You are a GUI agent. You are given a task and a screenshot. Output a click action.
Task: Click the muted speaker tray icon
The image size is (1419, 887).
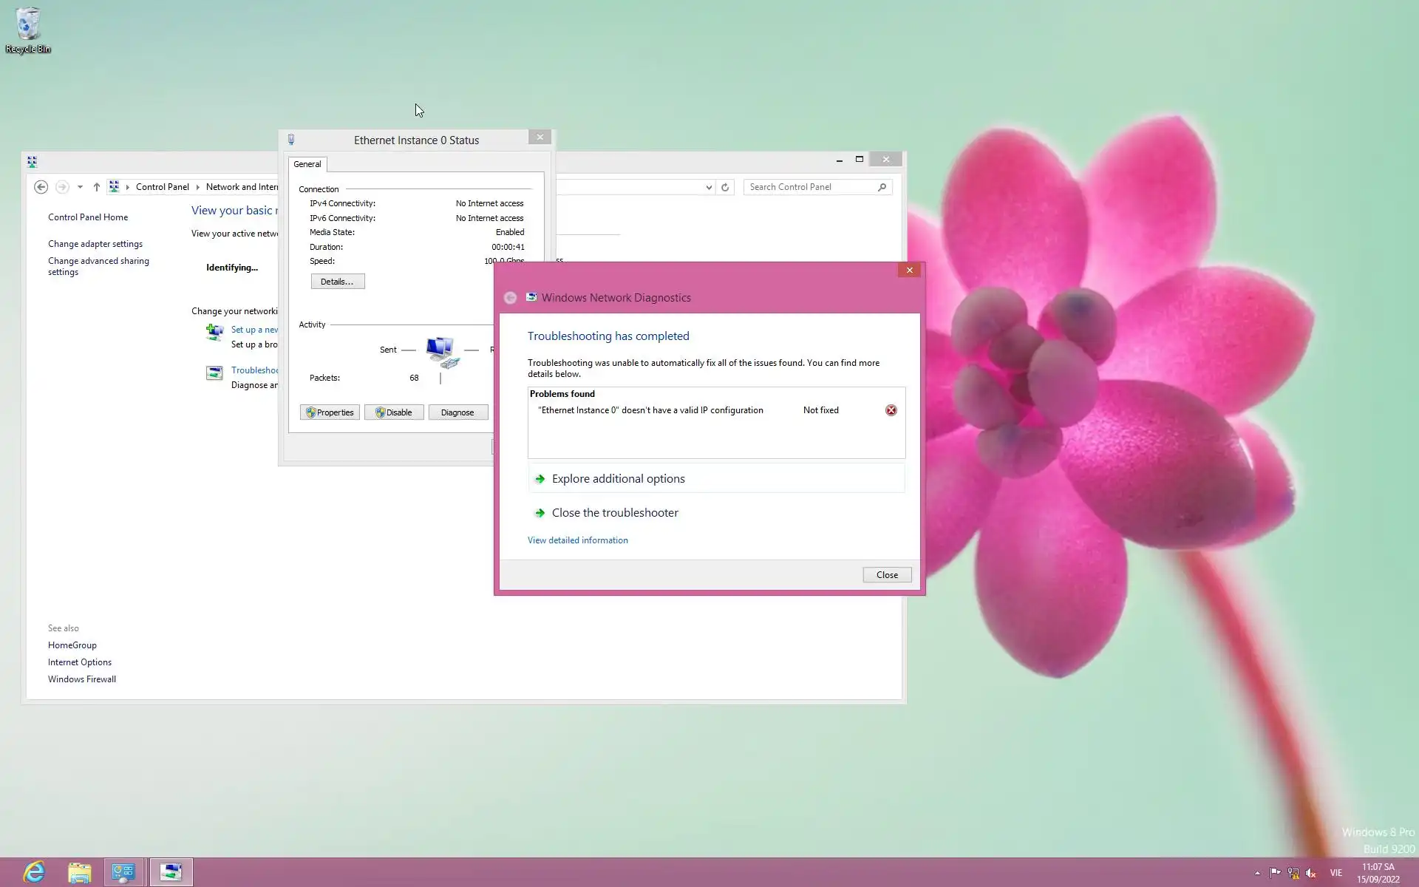point(1311,873)
